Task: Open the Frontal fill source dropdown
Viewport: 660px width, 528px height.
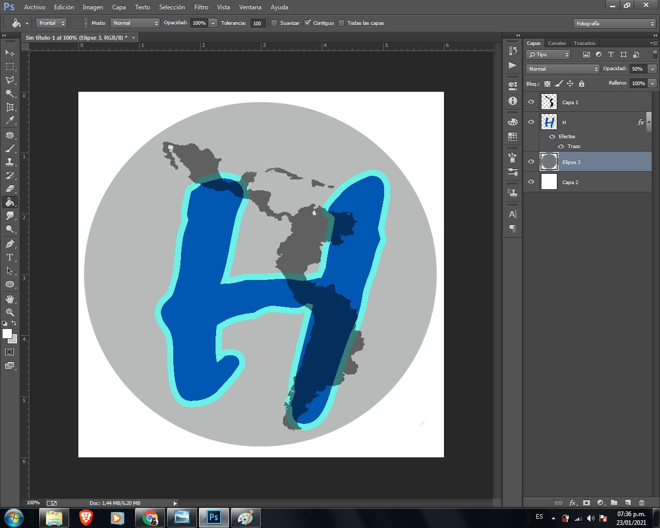Action: (52, 23)
